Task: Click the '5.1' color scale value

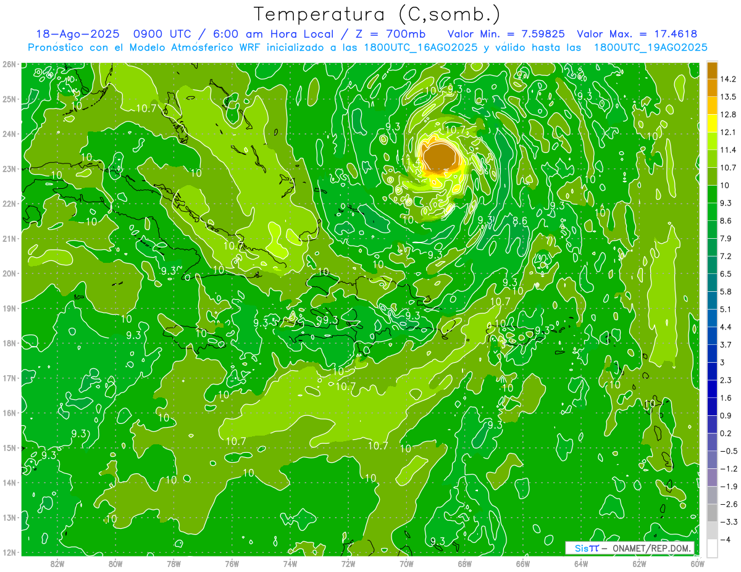Action: pyautogui.click(x=726, y=309)
